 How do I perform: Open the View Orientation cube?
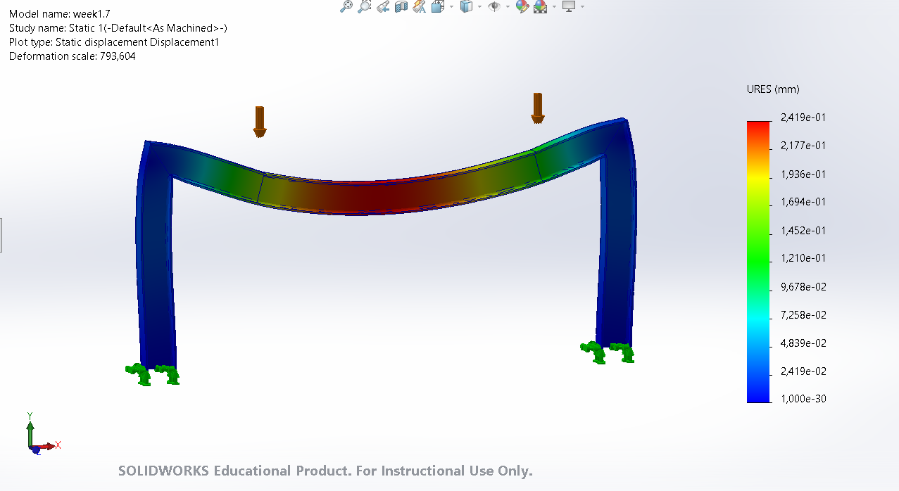[438, 6]
